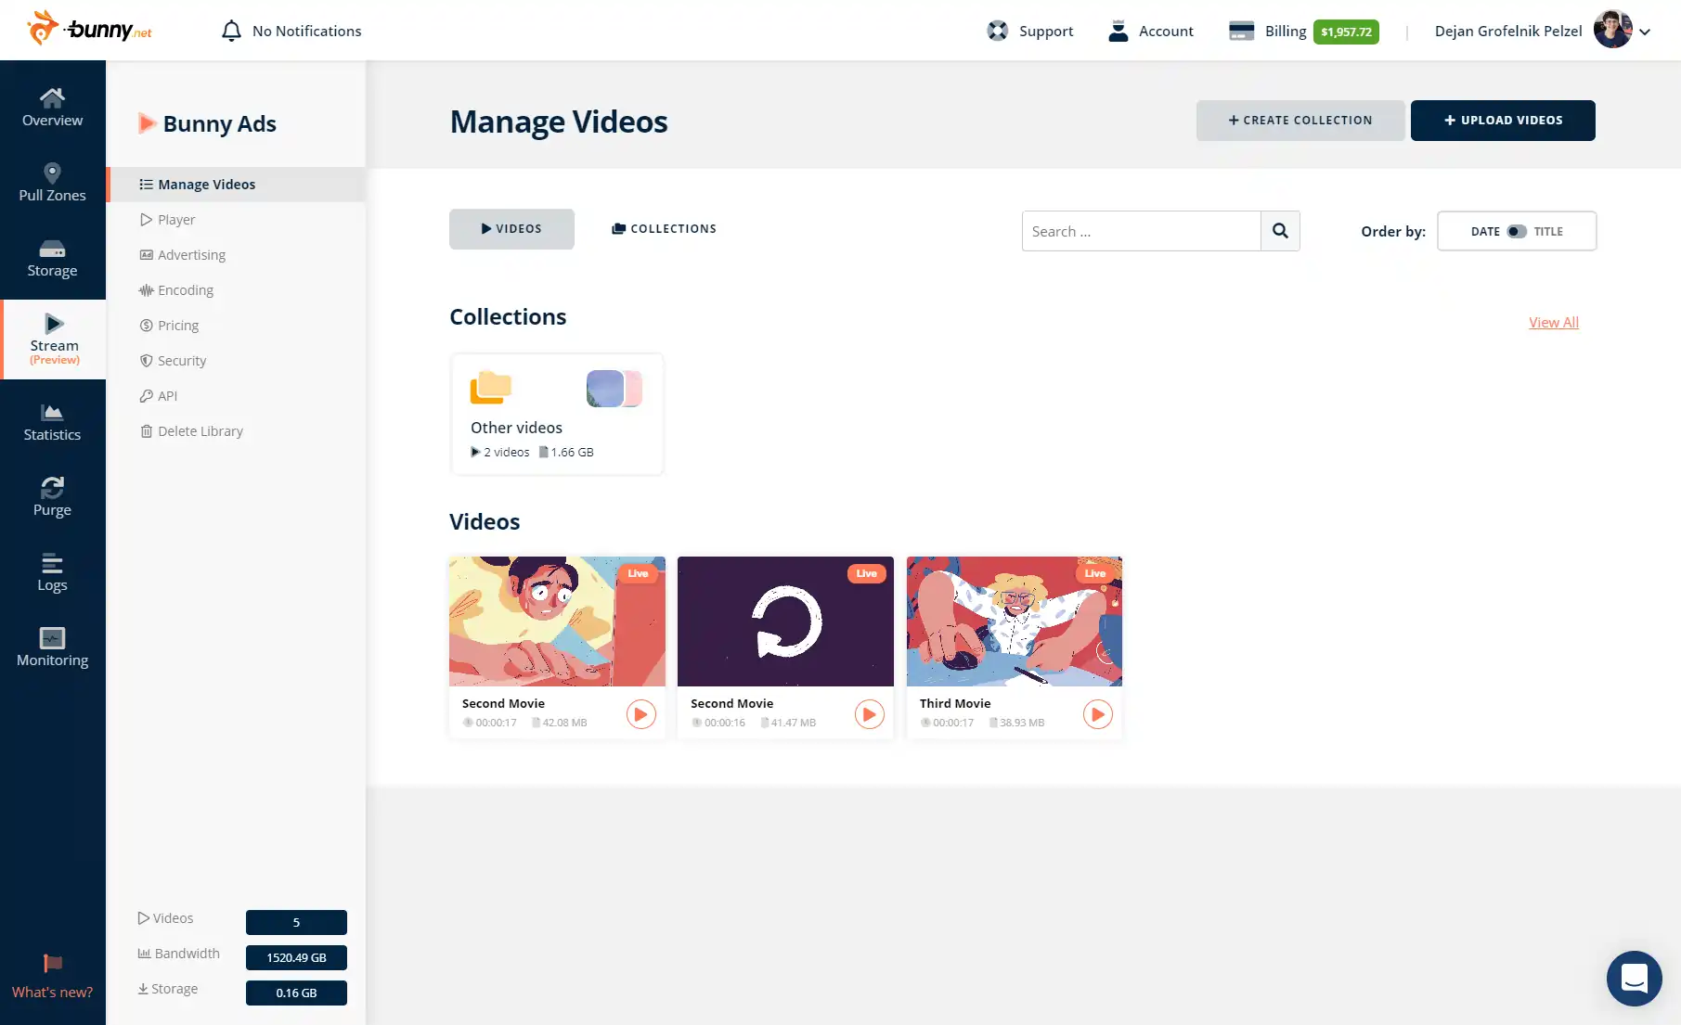Click the search magnifier button

pos(1280,231)
